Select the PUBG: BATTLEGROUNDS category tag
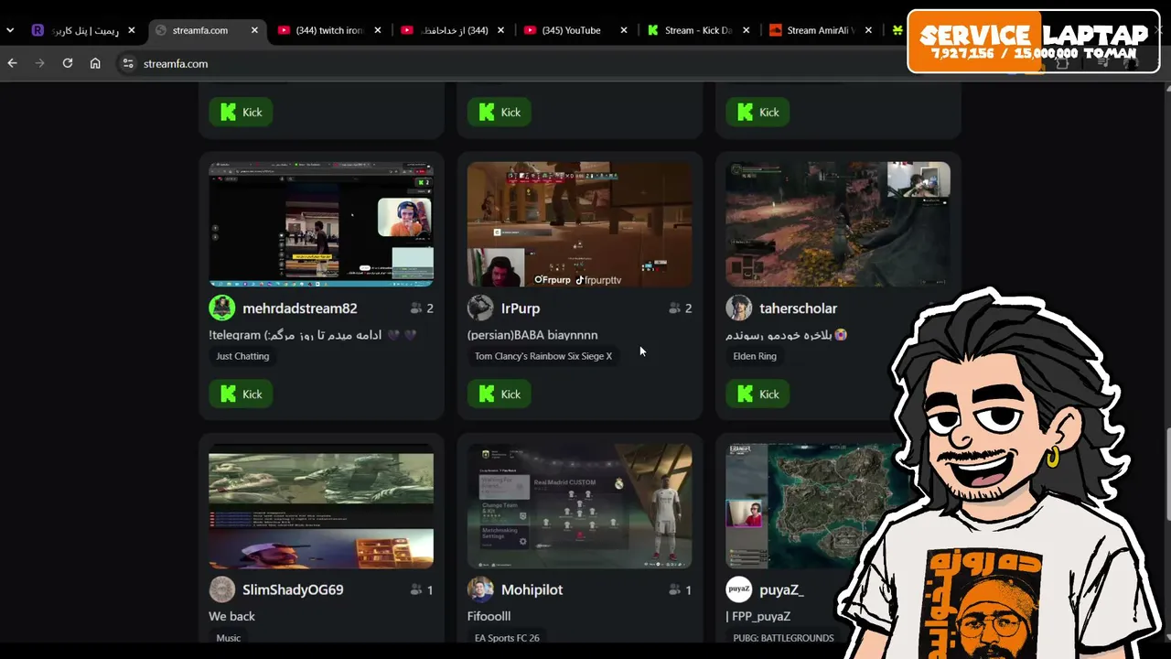Screen dimensions: 1171x659 (x=783, y=638)
